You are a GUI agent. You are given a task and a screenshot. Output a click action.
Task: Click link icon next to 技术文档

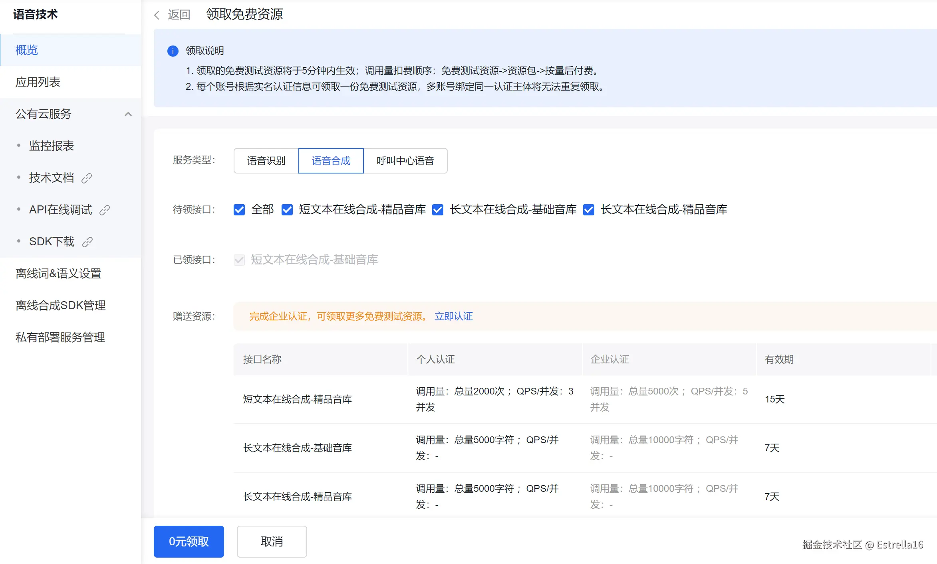click(x=87, y=178)
